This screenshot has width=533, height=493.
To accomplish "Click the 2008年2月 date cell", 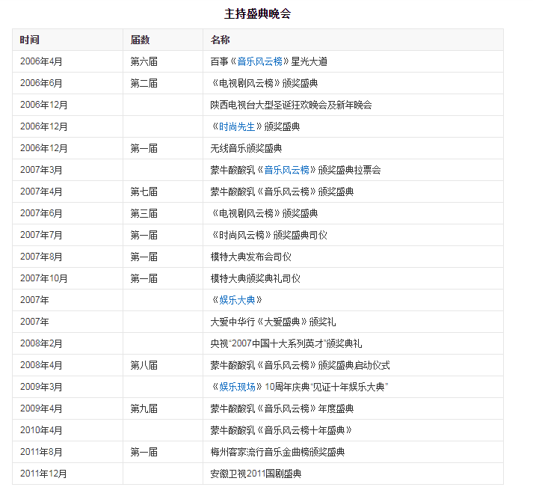I will point(41,343).
